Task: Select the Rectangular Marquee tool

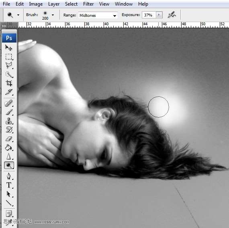Action: [x=9, y=57]
